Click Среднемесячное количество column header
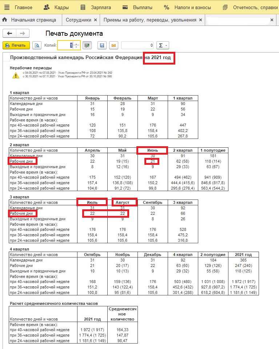279x349 pixels. tap(123, 314)
